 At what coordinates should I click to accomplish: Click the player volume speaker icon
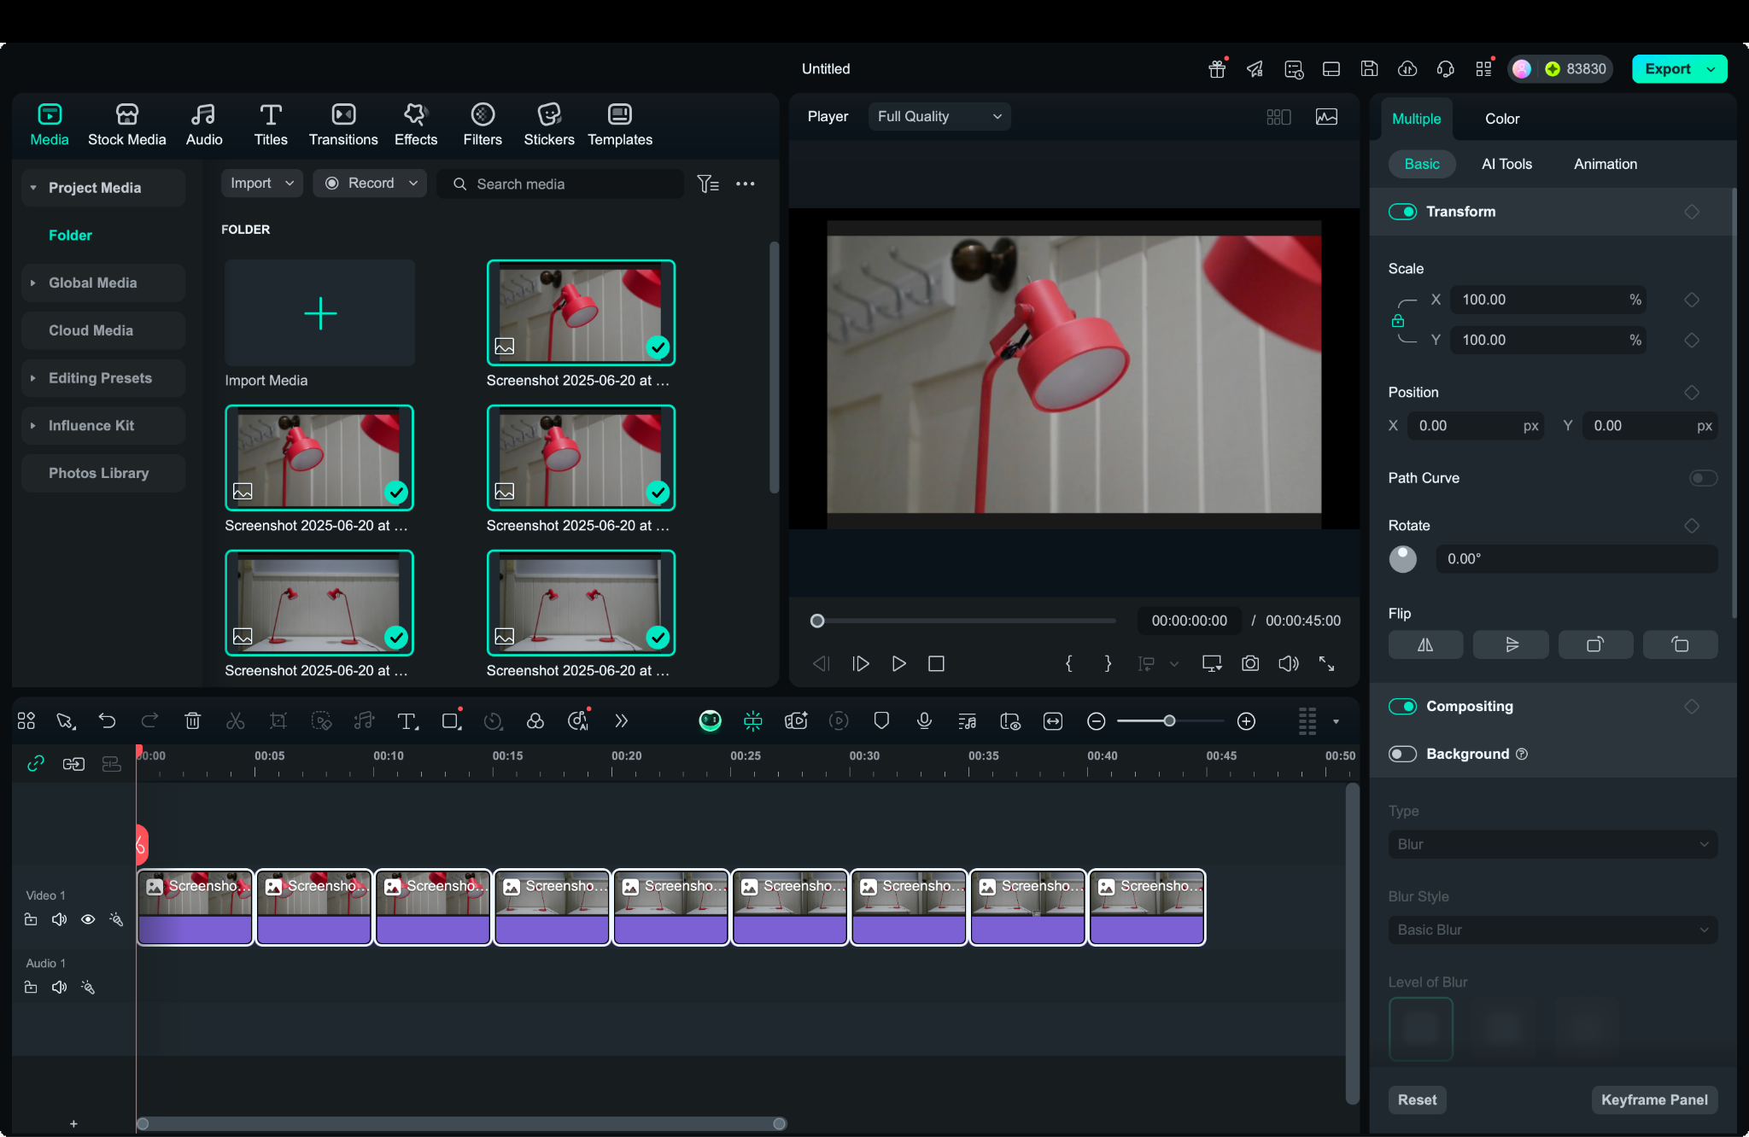coord(1289,663)
